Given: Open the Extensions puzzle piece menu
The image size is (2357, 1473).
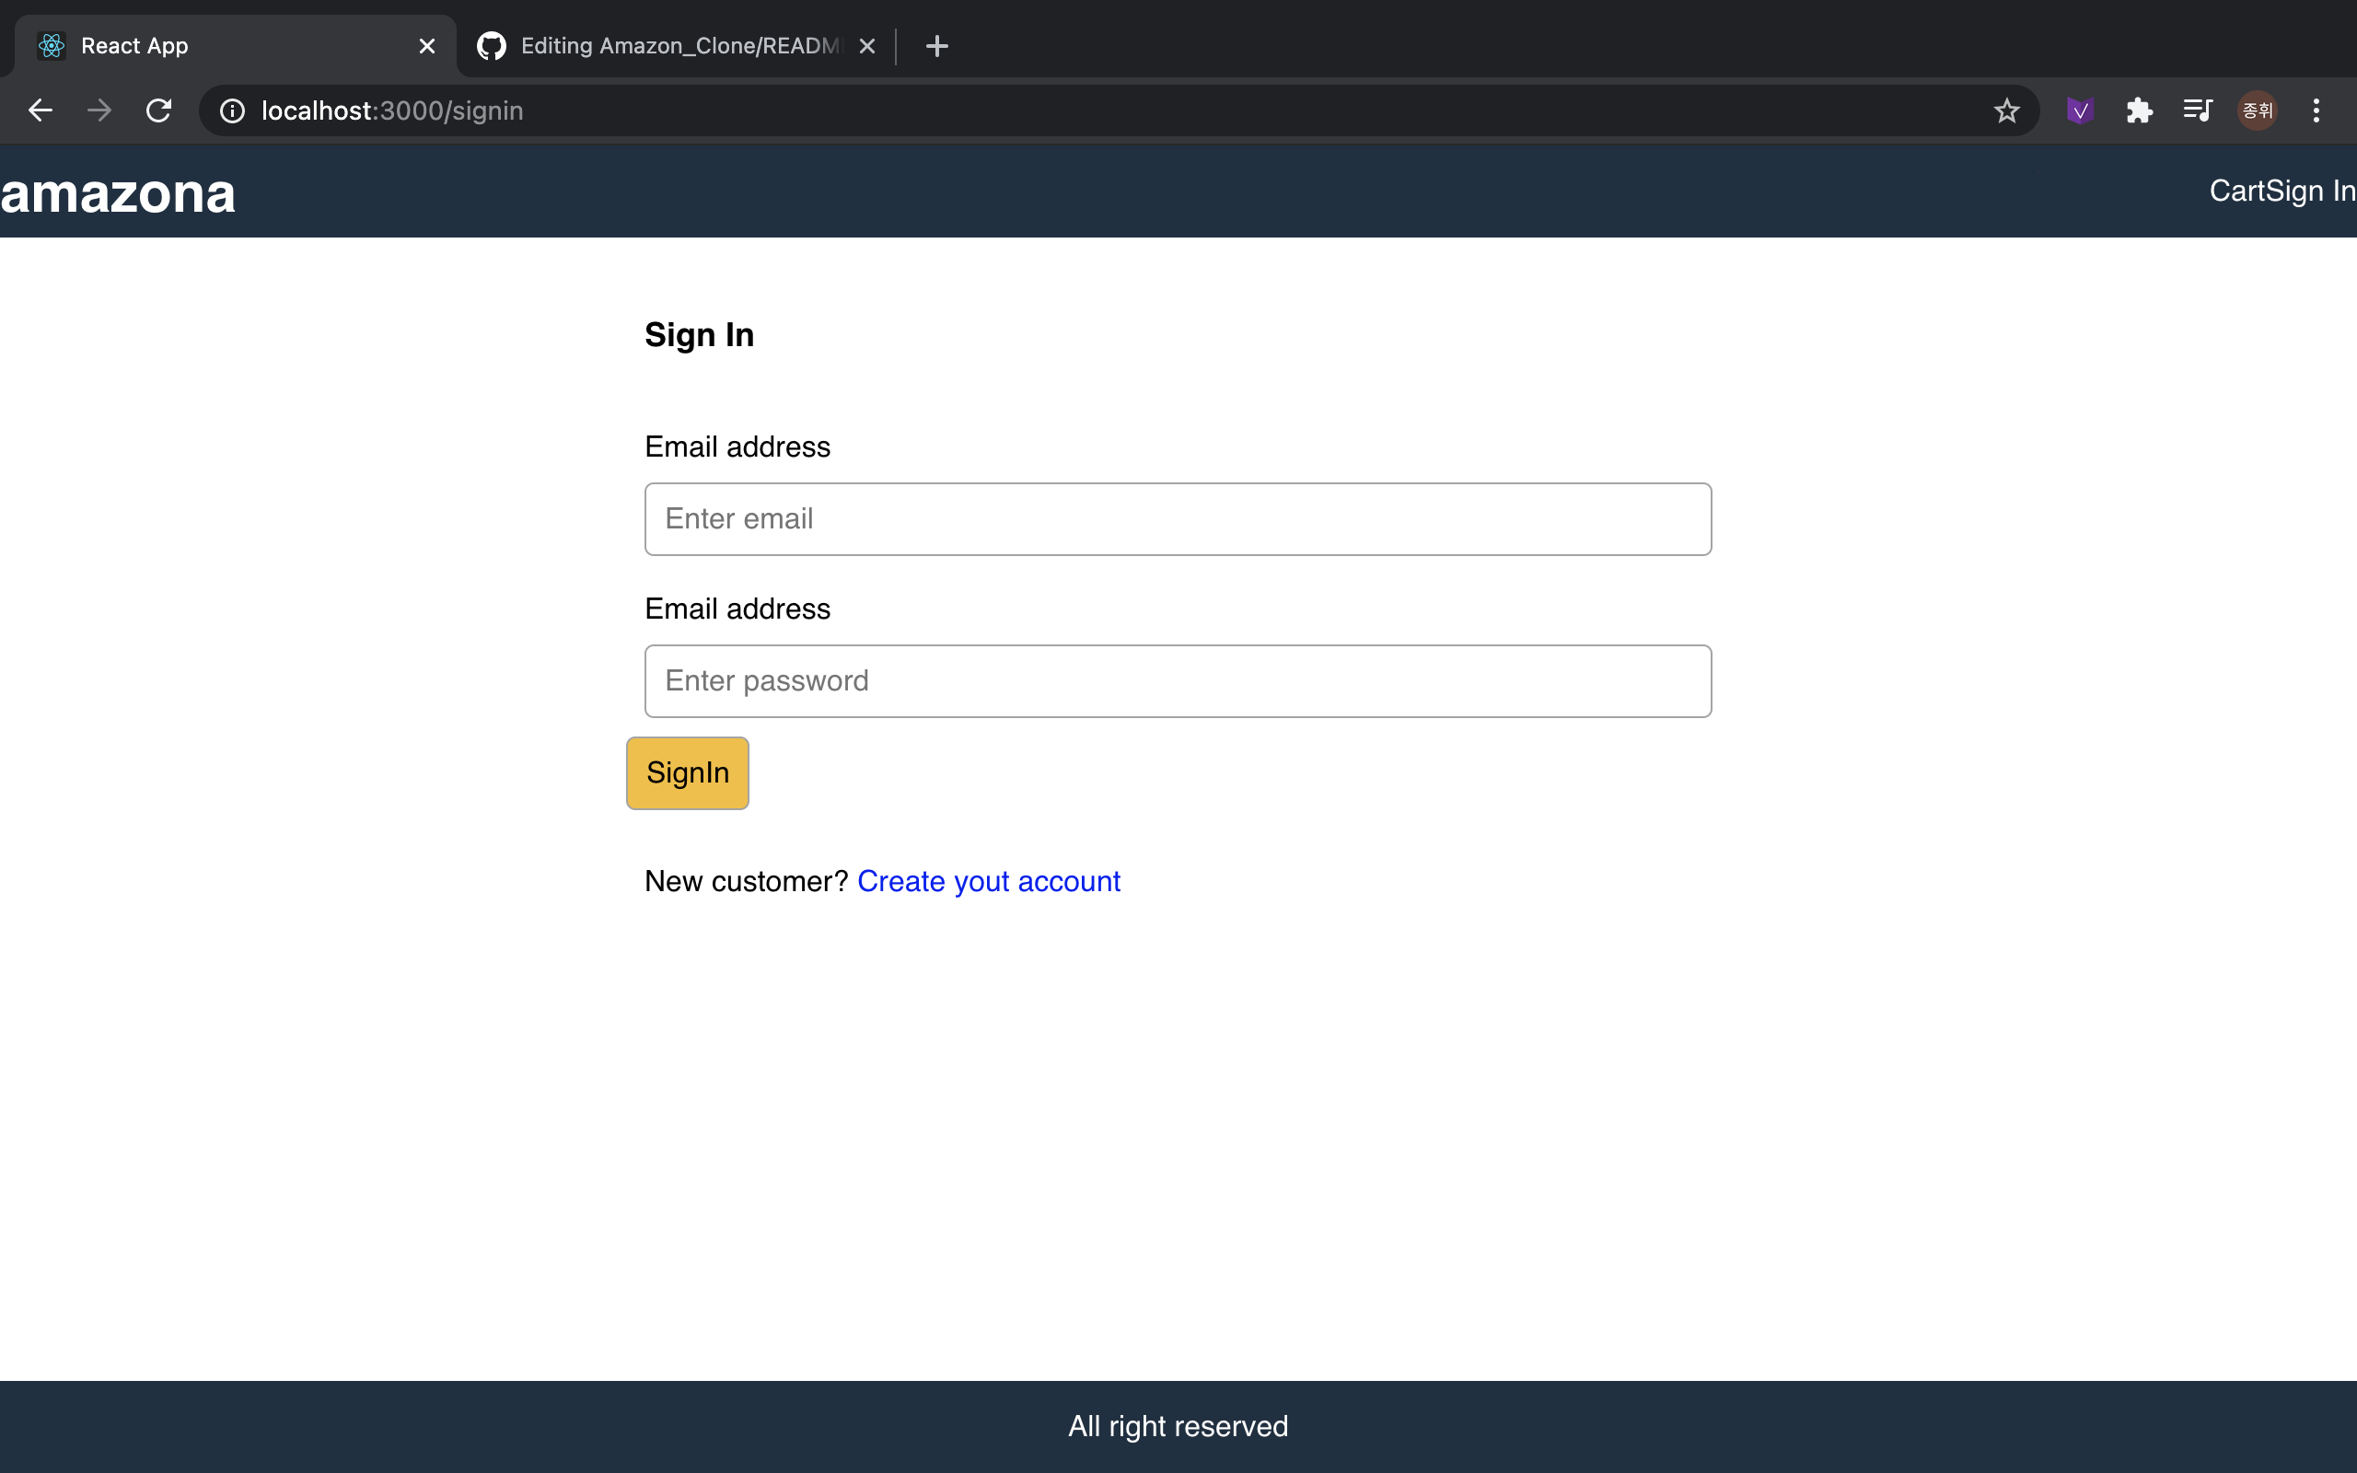Looking at the screenshot, I should pos(2139,111).
